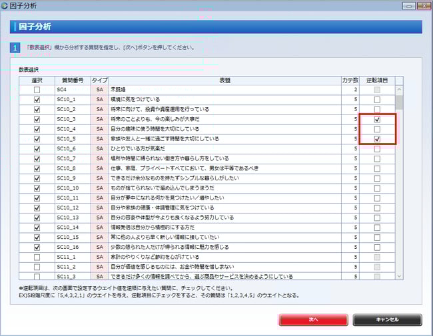Uncheck selection box for SC10_10

[37, 188]
